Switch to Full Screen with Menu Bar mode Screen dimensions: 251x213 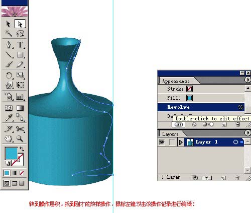(x=15, y=183)
